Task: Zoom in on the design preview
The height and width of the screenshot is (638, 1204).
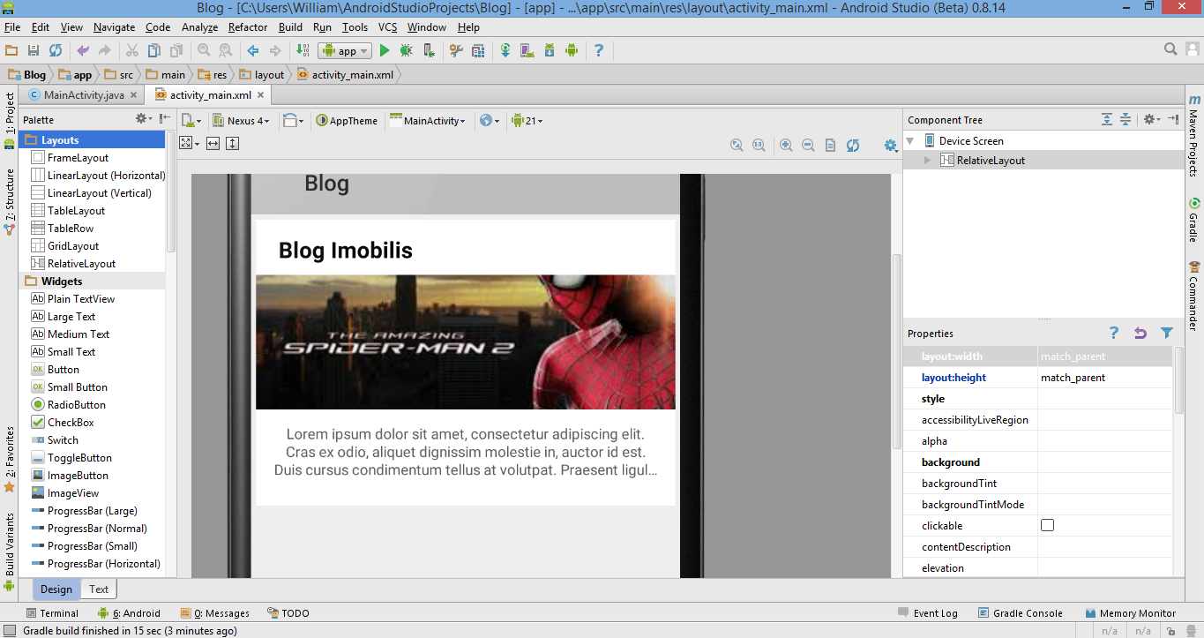Action: (x=786, y=146)
